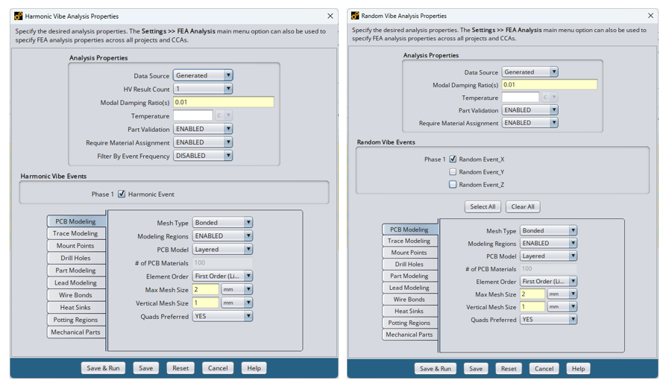The image size is (669, 389).
Task: Enable the Random Event_Y checkbox
Action: 453,172
